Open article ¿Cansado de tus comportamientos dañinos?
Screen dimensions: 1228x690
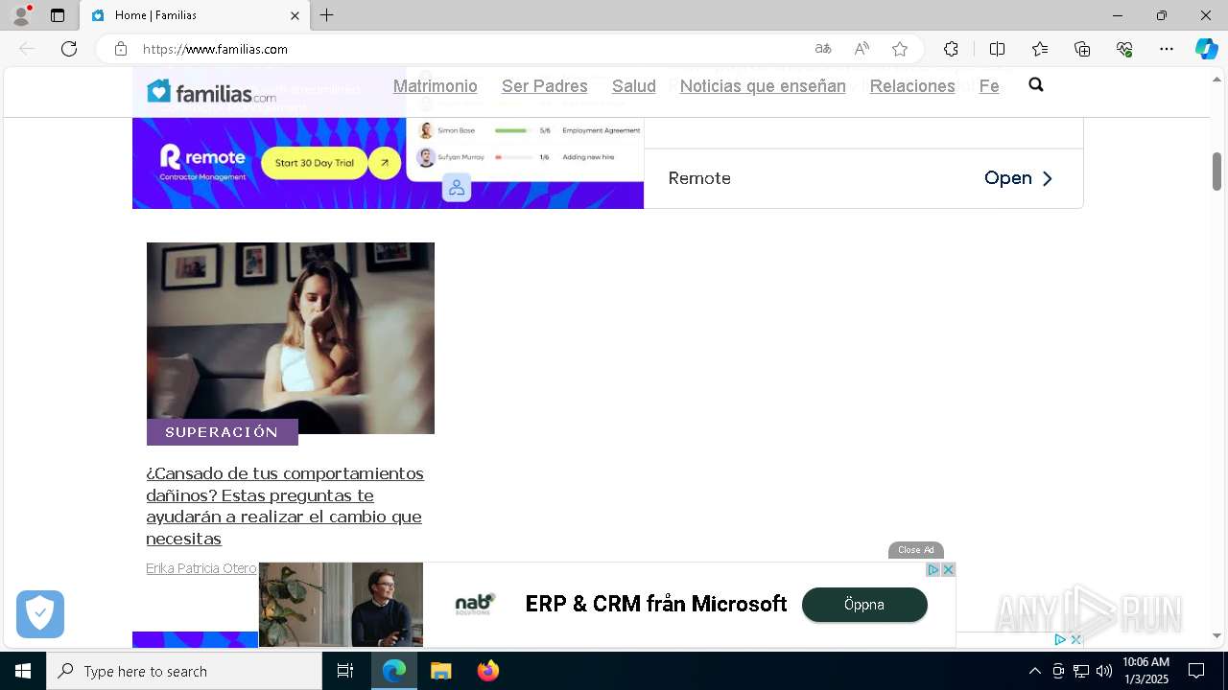(x=285, y=506)
